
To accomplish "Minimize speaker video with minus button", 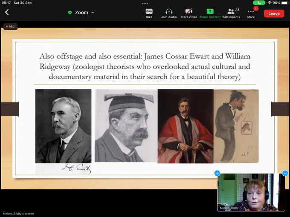I will pyautogui.click(x=285, y=173).
